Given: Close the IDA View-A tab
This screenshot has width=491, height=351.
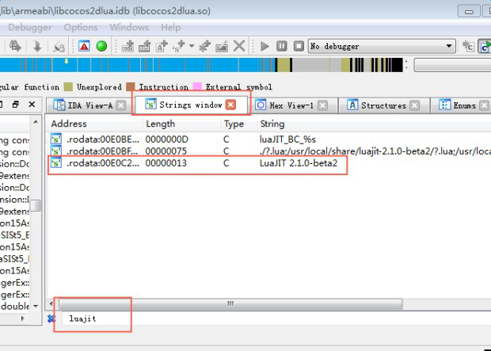Looking at the screenshot, I should pyautogui.click(x=121, y=105).
